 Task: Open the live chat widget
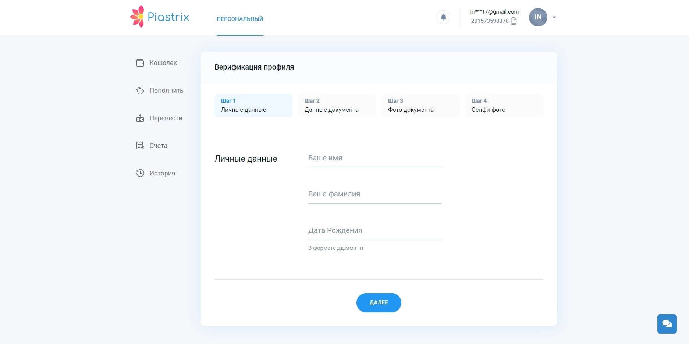point(667,324)
